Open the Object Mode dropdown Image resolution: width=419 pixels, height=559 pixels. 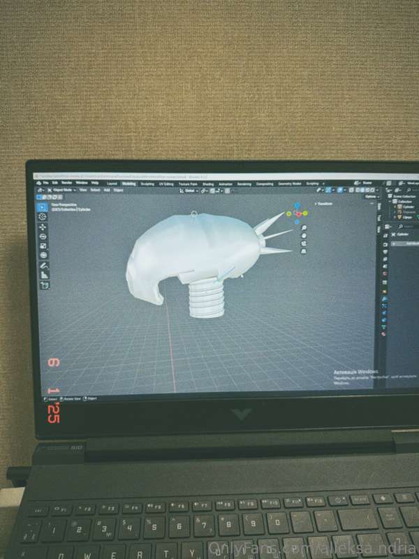61,189
